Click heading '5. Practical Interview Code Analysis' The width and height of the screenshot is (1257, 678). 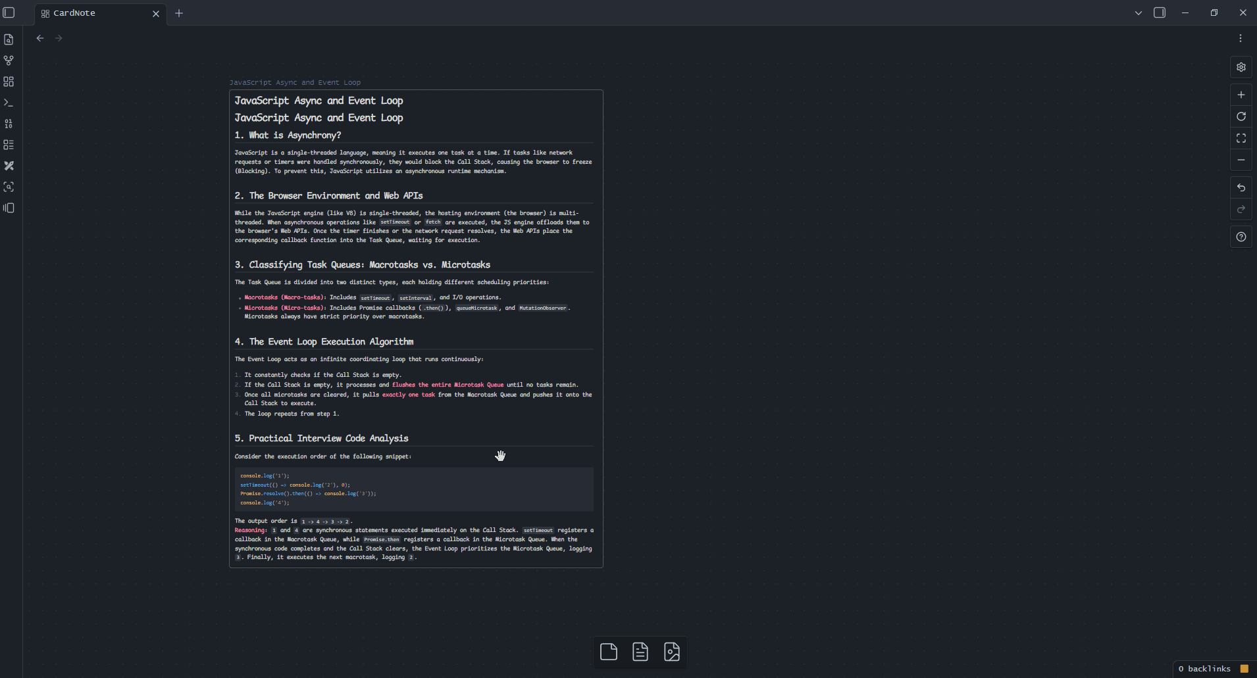322,438
